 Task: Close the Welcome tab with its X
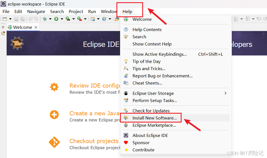36,27
